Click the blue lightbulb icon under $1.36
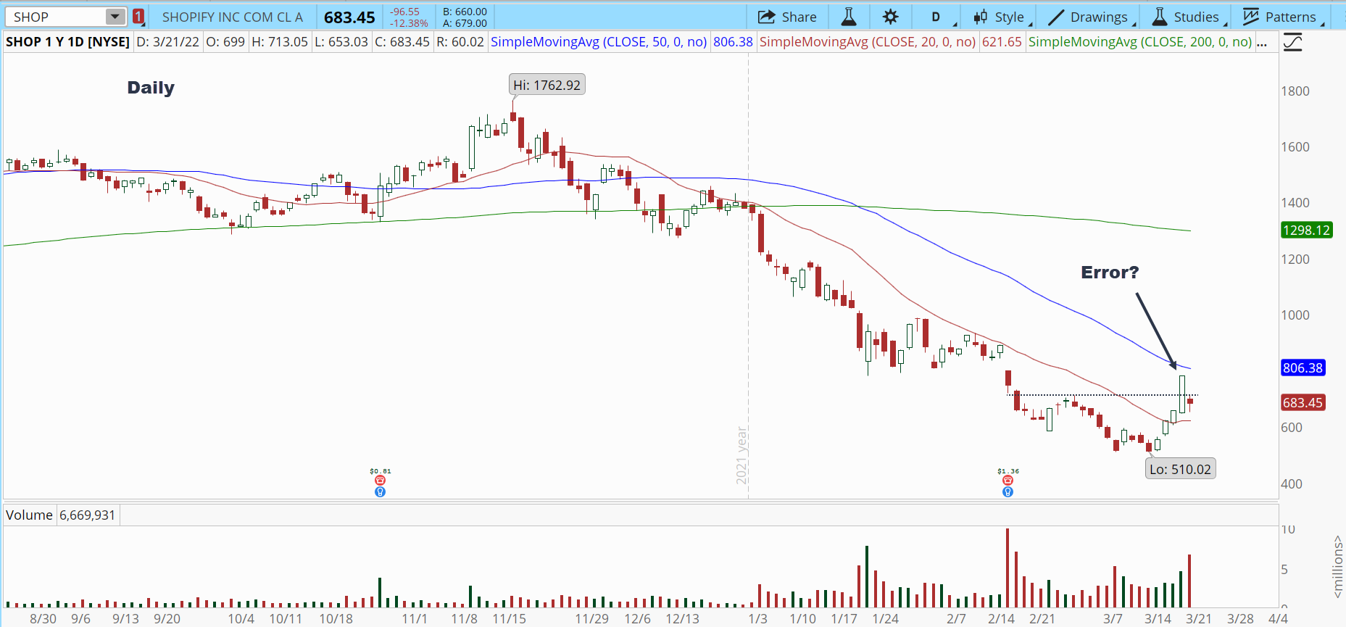Viewport: 1346px width, 627px height. 1008,492
